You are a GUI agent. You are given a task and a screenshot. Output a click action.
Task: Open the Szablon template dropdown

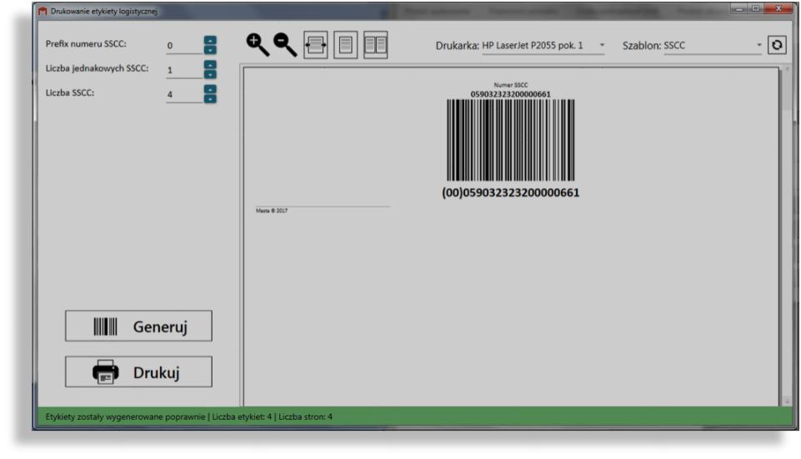click(713, 46)
